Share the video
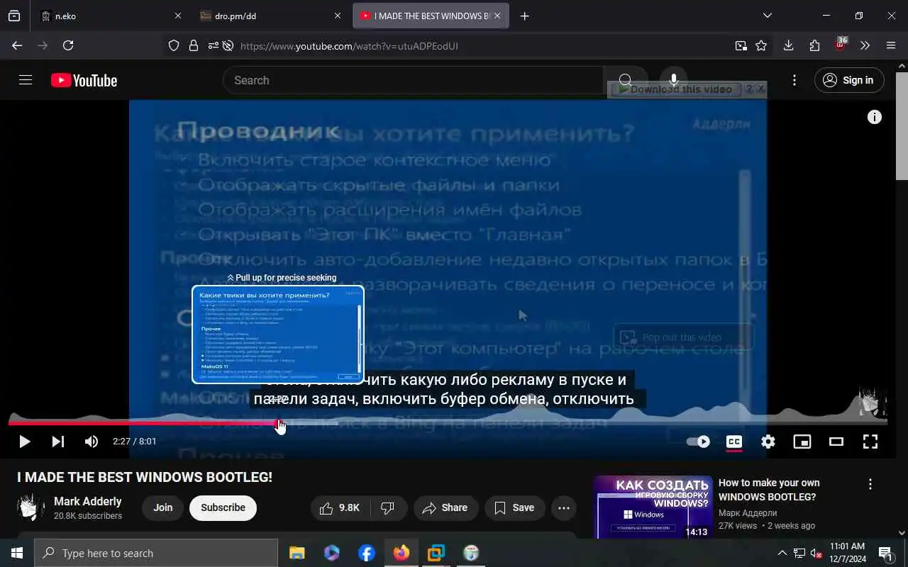Screen dimensions: 908x567 (x=445, y=507)
